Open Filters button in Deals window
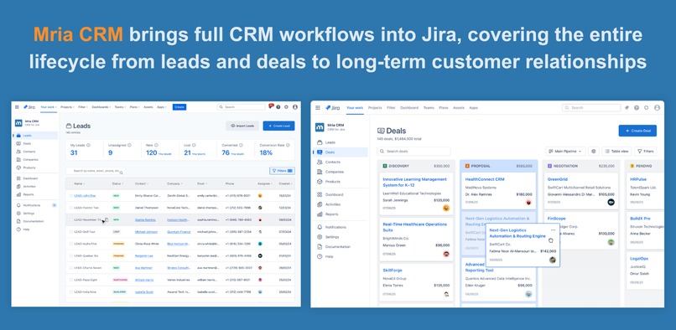676x330 pixels. click(646, 152)
